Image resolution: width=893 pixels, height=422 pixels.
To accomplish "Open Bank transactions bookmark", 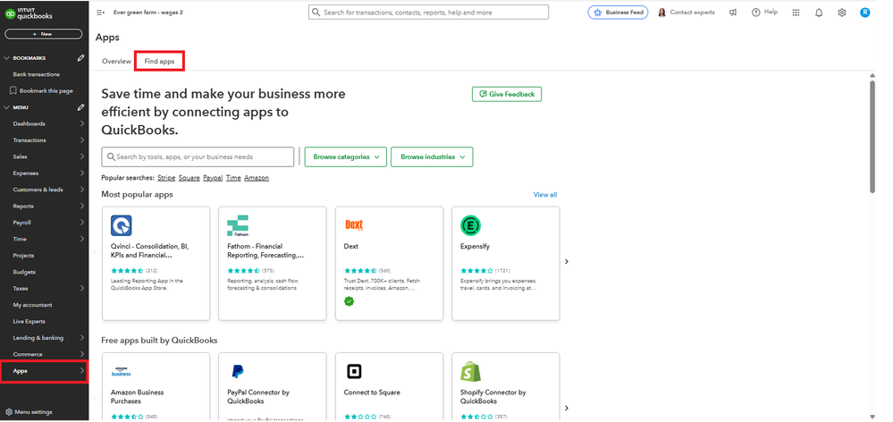I will point(37,74).
